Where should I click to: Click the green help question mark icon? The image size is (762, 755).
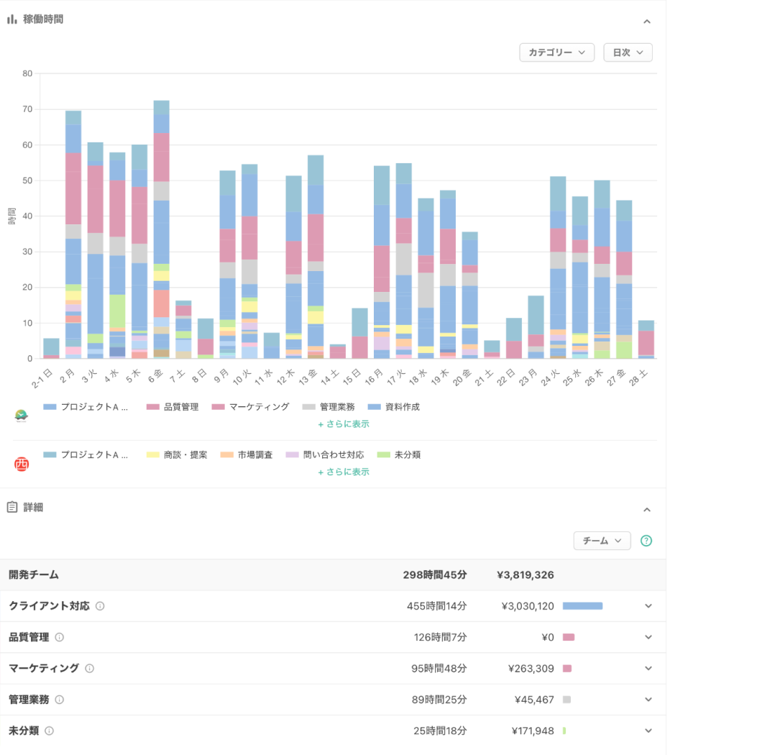646,541
